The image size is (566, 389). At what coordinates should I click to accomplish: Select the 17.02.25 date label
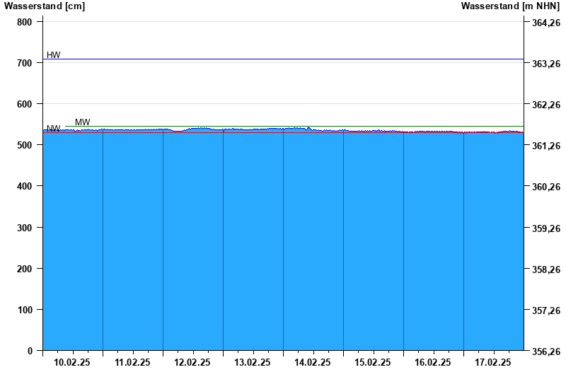493,363
